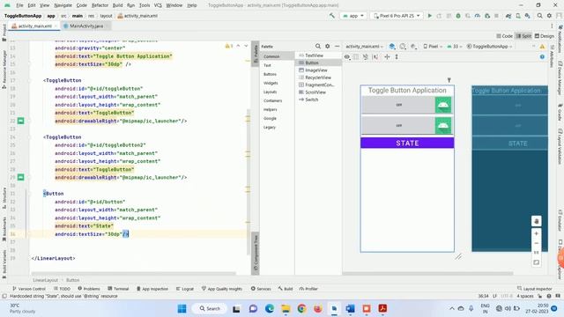Screen dimensions: 564x317
Task: Open File Explorer from taskbar
Action: (286, 308)
